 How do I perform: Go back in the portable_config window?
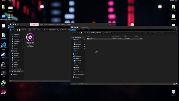click(72, 33)
